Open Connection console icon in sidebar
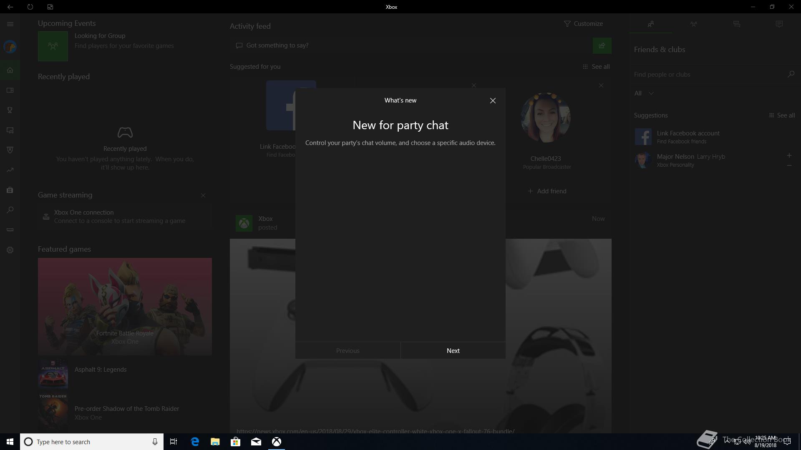This screenshot has height=450, width=801. click(10, 230)
